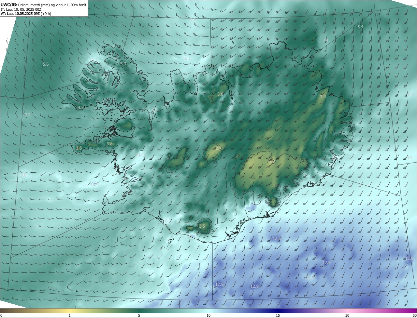
Task: Click the 9.6 value label on the map
Action: (x=193, y=20)
